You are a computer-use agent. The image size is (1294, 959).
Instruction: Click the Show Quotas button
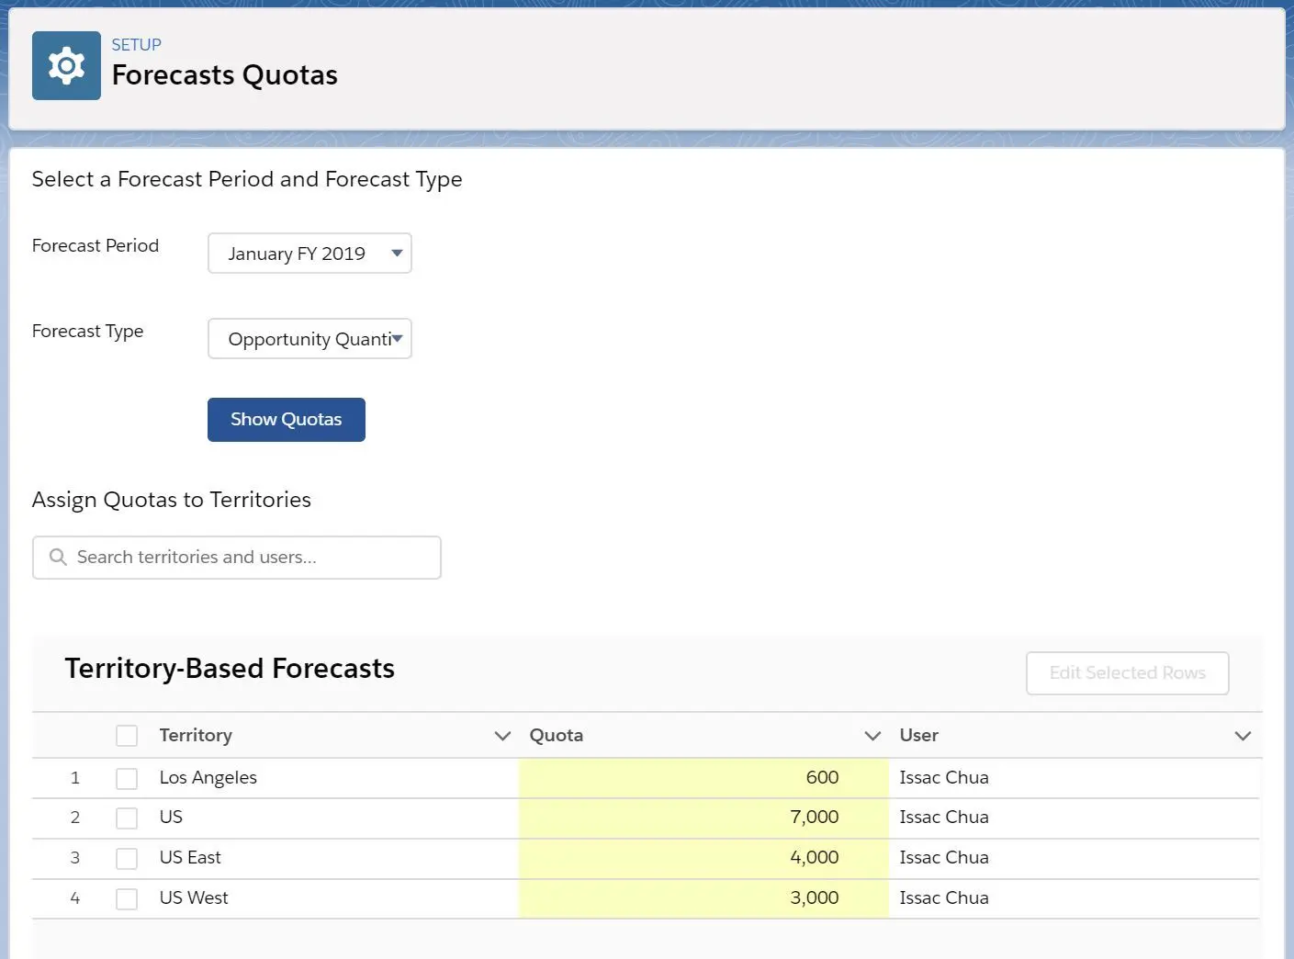287,420
